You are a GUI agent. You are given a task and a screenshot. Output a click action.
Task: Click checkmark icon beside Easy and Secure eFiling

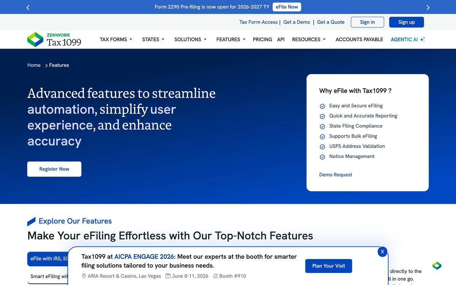[322, 106]
